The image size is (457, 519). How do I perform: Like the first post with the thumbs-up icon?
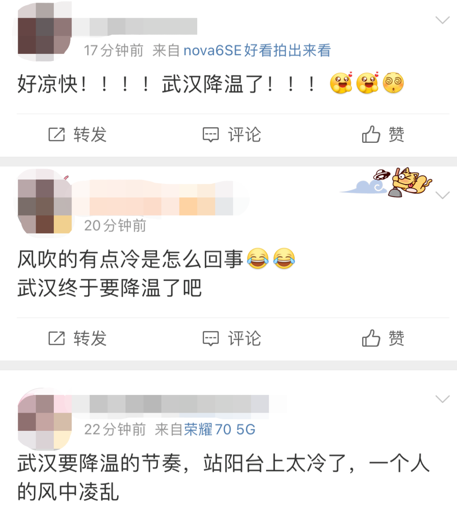(x=371, y=134)
